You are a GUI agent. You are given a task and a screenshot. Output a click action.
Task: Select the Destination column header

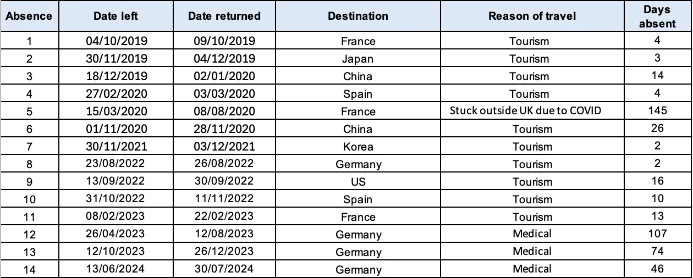(x=358, y=16)
